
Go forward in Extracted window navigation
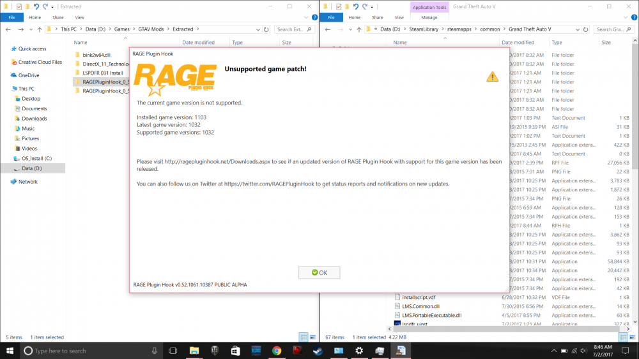pyautogui.click(x=21, y=29)
